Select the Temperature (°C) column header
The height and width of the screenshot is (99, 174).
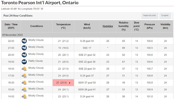63,26
